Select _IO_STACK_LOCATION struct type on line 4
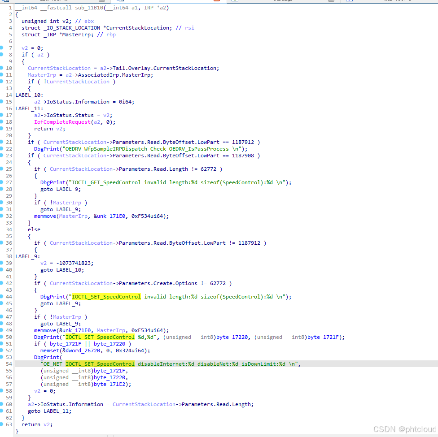This screenshot has width=438, height=437. point(71,28)
